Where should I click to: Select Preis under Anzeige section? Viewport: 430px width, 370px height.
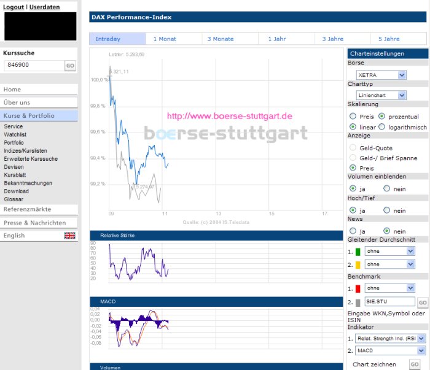pyautogui.click(x=353, y=168)
